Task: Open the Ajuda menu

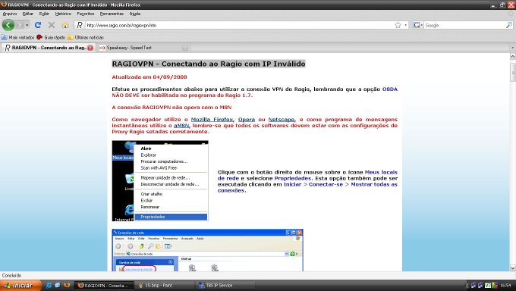Action: tap(135, 14)
